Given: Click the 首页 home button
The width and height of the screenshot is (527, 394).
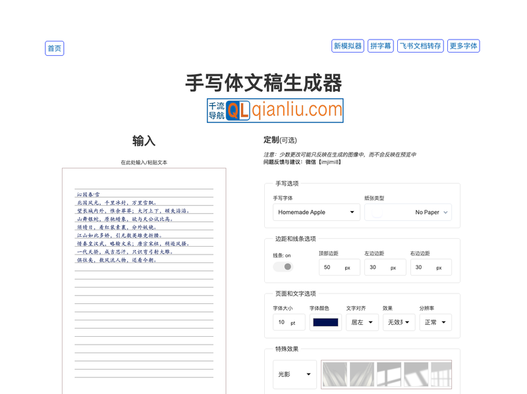Looking at the screenshot, I should [54, 48].
